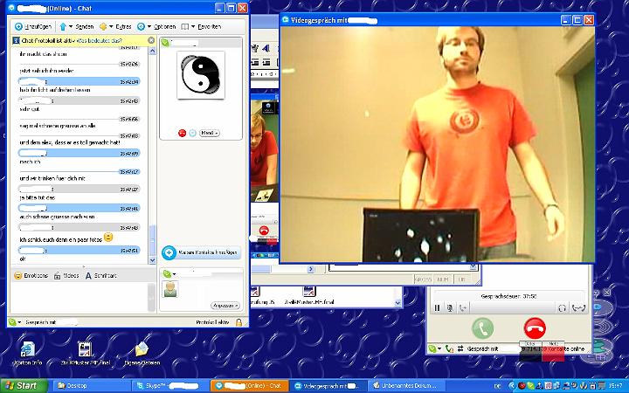The image size is (629, 393).
Task: Click the Favoriten toolbar label
Action: (209, 27)
